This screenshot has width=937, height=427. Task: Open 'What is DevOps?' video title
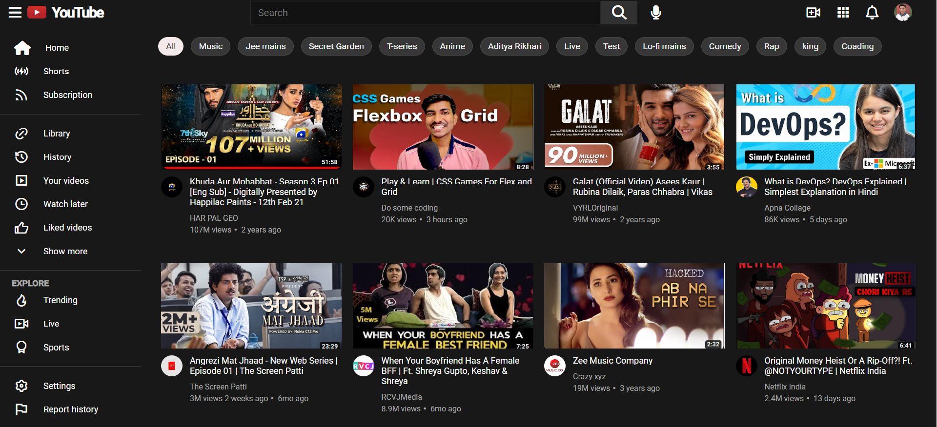[835, 187]
